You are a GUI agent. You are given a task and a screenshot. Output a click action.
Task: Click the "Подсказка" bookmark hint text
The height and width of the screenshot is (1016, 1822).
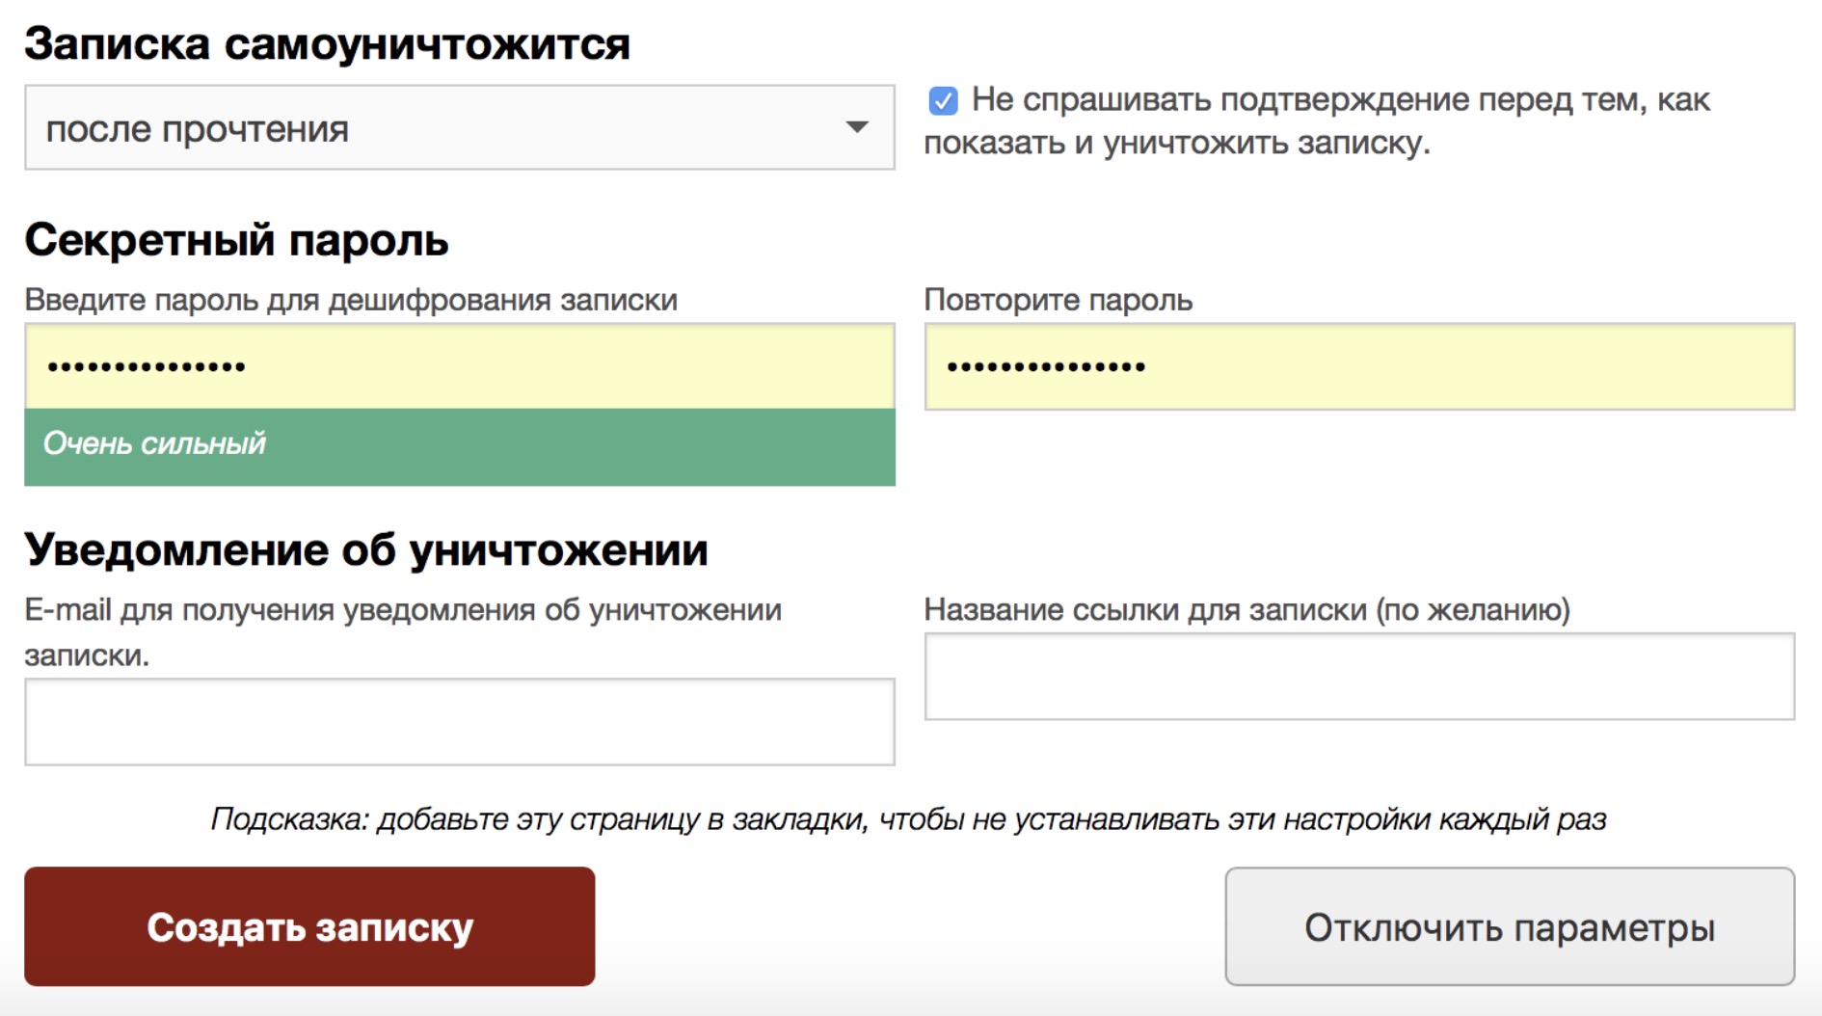coord(908,819)
